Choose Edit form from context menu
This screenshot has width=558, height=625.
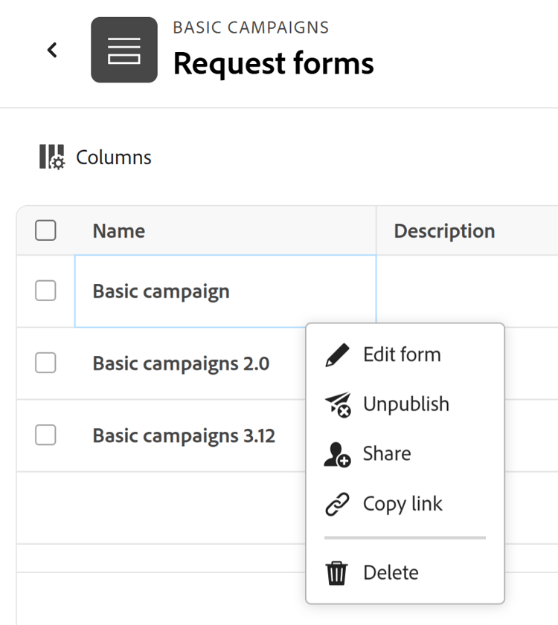[x=402, y=354]
